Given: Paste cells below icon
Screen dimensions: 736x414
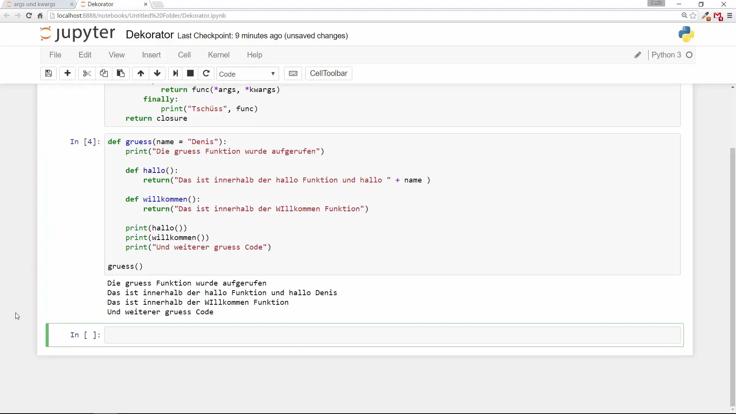Looking at the screenshot, I should pos(120,73).
